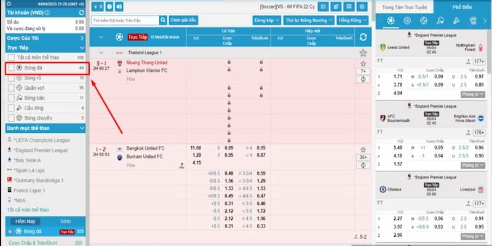This screenshot has height=246, width=492.
Task: Select tennis icon in right panel
Action: tap(423, 21)
